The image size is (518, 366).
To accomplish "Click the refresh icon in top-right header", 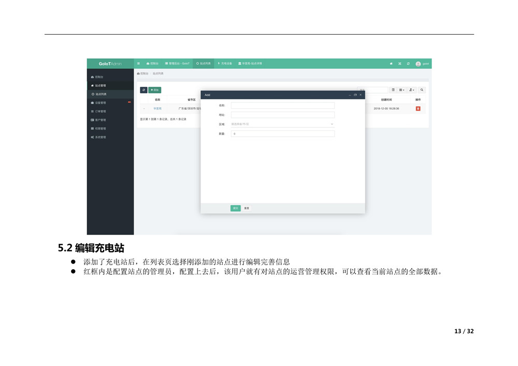I will [408, 64].
